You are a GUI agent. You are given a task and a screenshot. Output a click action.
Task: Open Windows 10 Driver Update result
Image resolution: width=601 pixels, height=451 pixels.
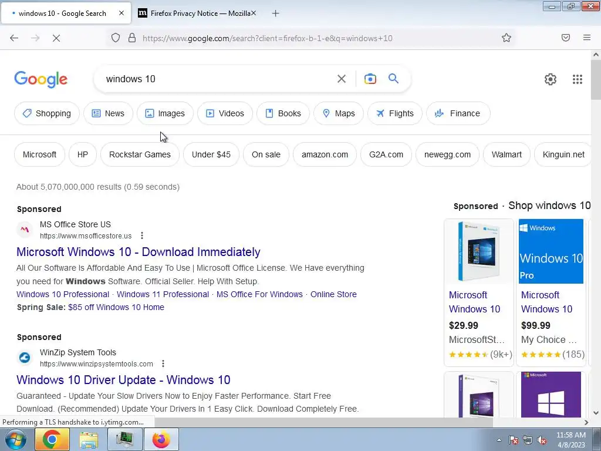pos(123,380)
